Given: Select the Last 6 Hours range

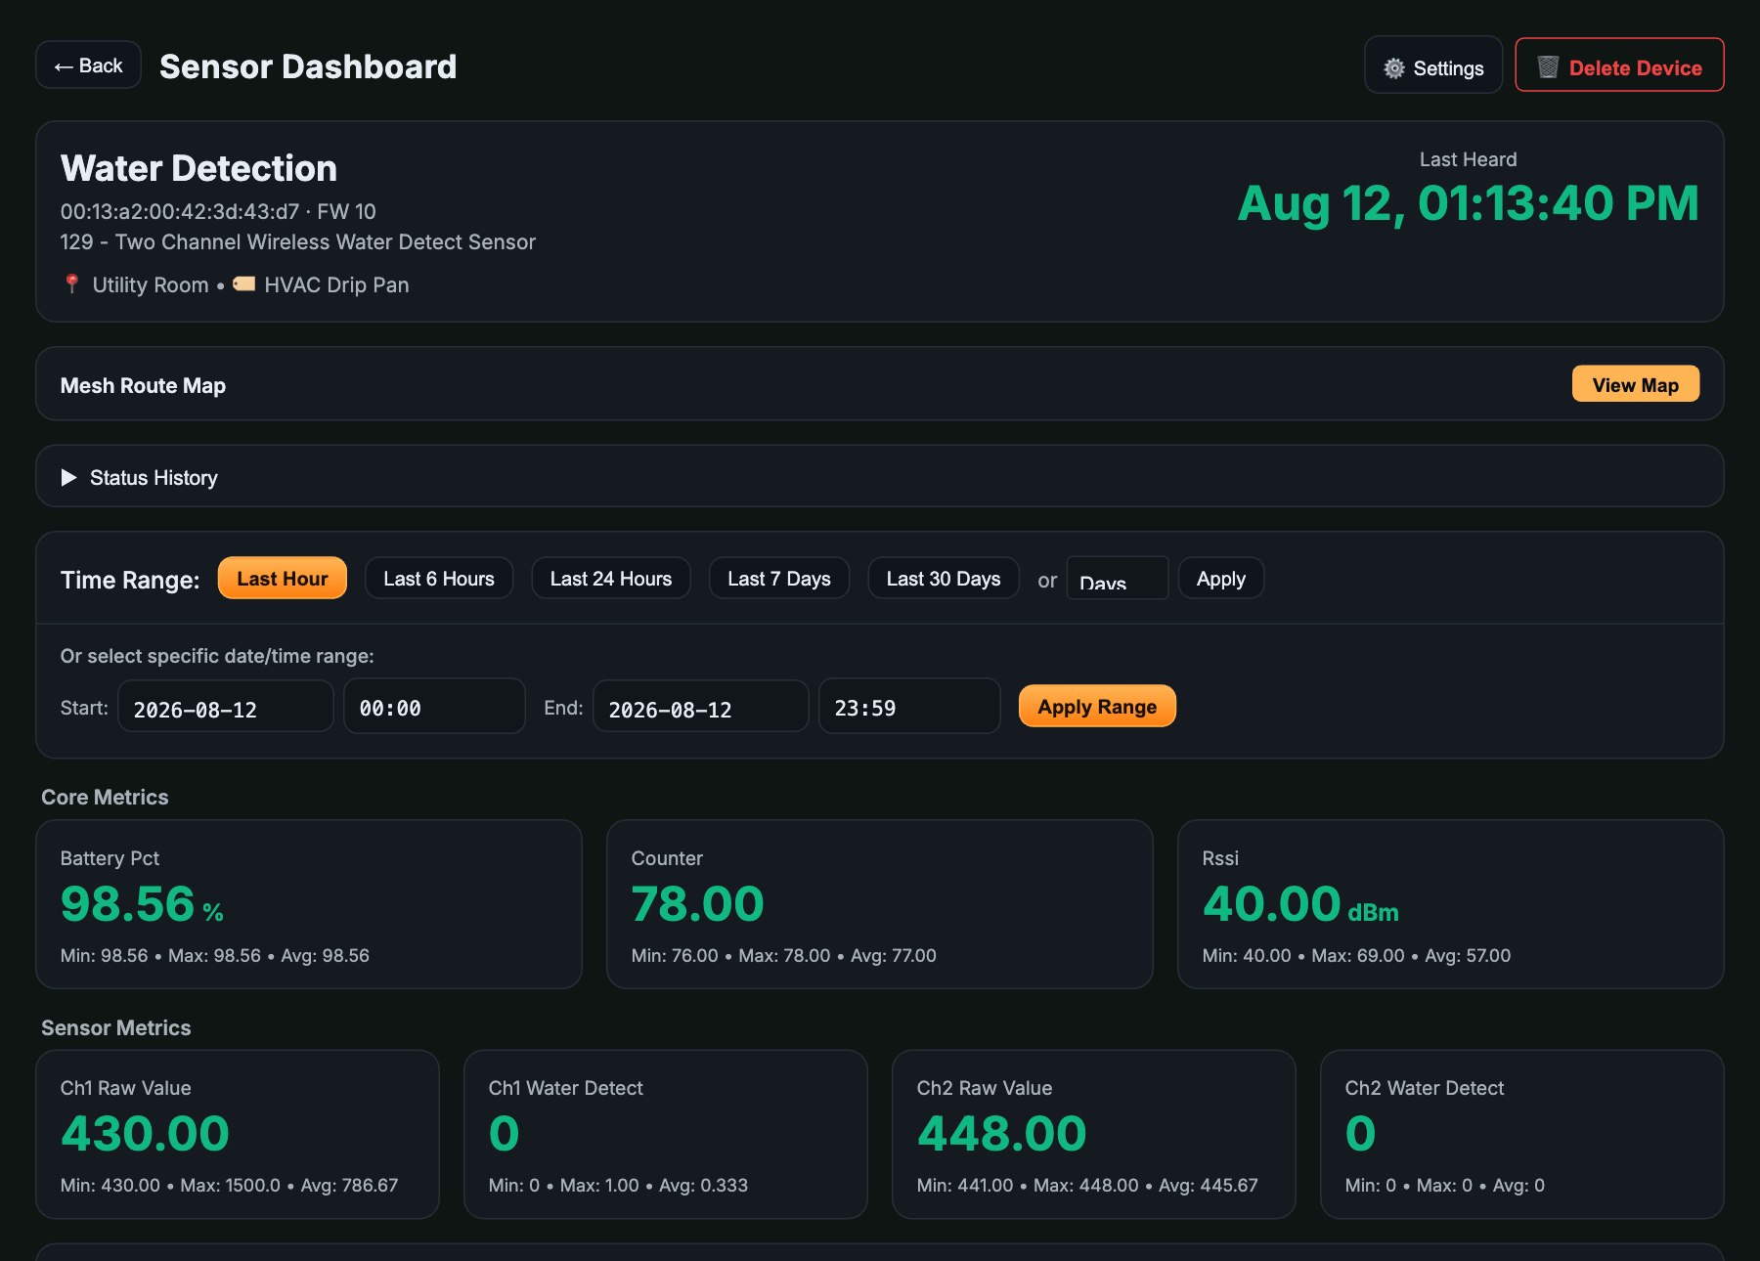Looking at the screenshot, I should pyautogui.click(x=439, y=579).
